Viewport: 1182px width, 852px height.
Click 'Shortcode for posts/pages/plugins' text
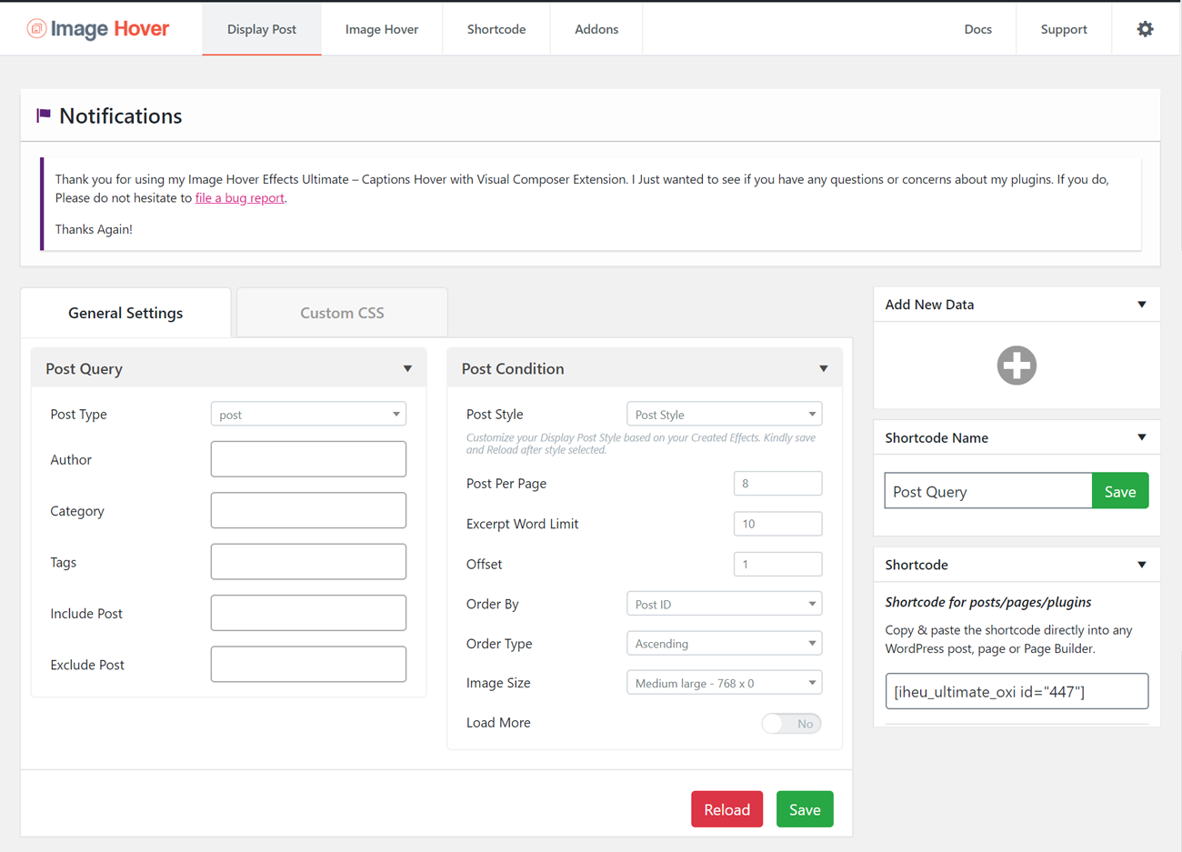coord(988,602)
